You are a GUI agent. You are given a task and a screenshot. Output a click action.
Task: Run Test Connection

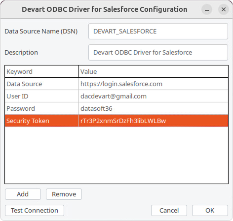pyautogui.click(x=35, y=210)
